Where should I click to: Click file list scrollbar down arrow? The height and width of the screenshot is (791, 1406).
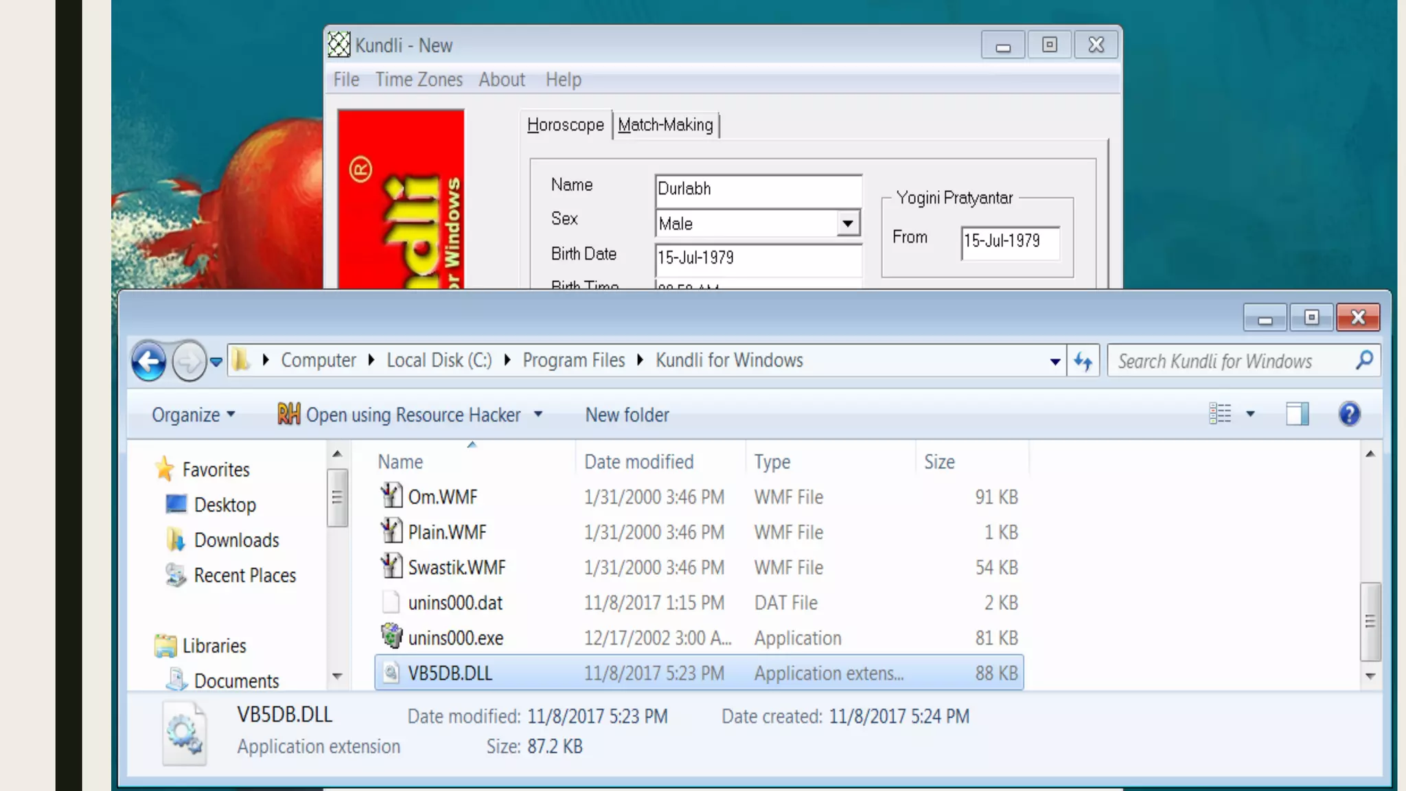pos(1370,676)
